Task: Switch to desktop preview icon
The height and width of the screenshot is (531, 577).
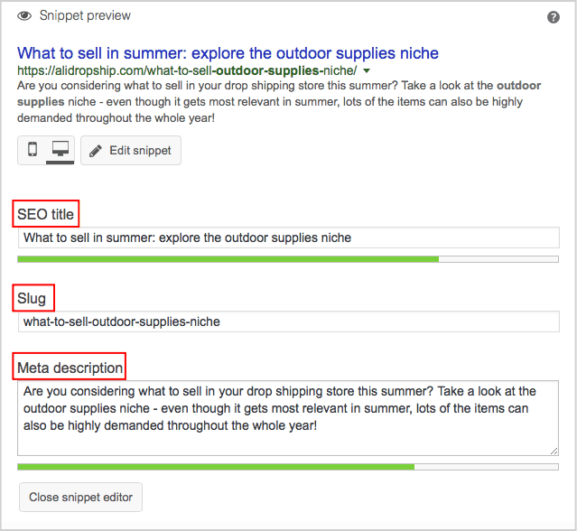Action: tap(60, 150)
